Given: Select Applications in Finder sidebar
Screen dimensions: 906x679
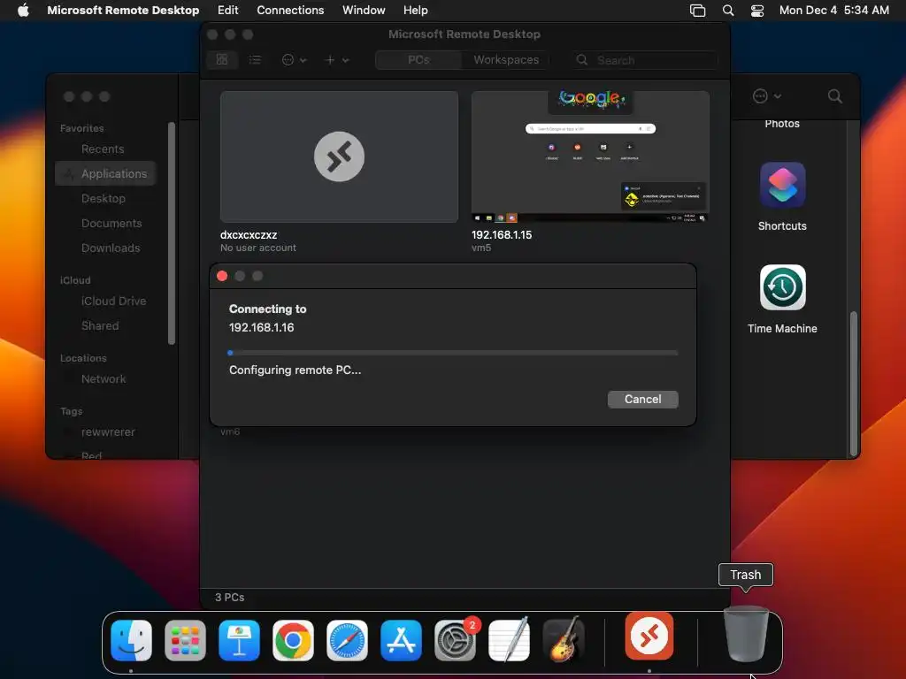Looking at the screenshot, I should [x=105, y=174].
